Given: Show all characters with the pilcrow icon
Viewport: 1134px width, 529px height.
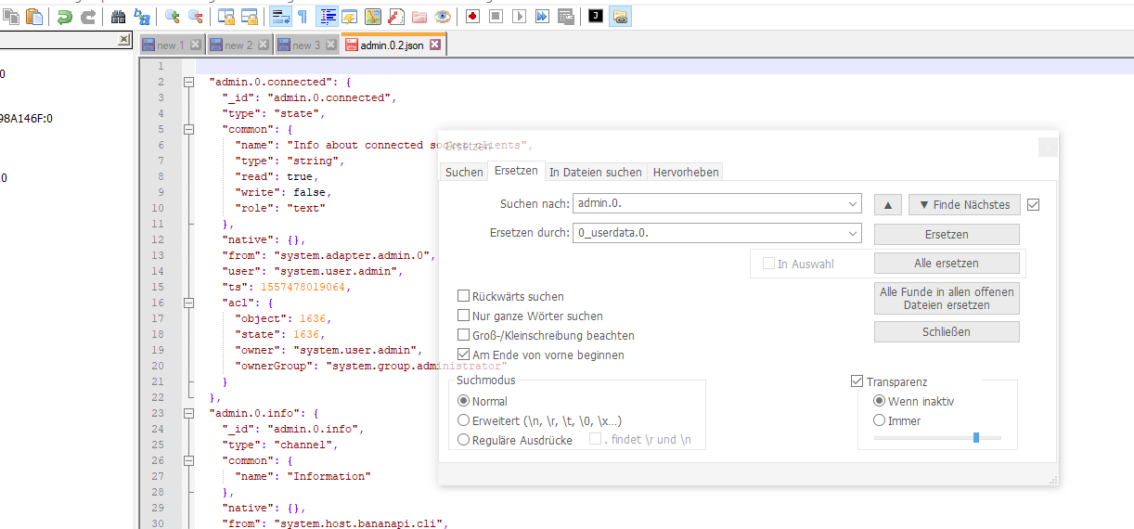Looking at the screenshot, I should pyautogui.click(x=303, y=17).
